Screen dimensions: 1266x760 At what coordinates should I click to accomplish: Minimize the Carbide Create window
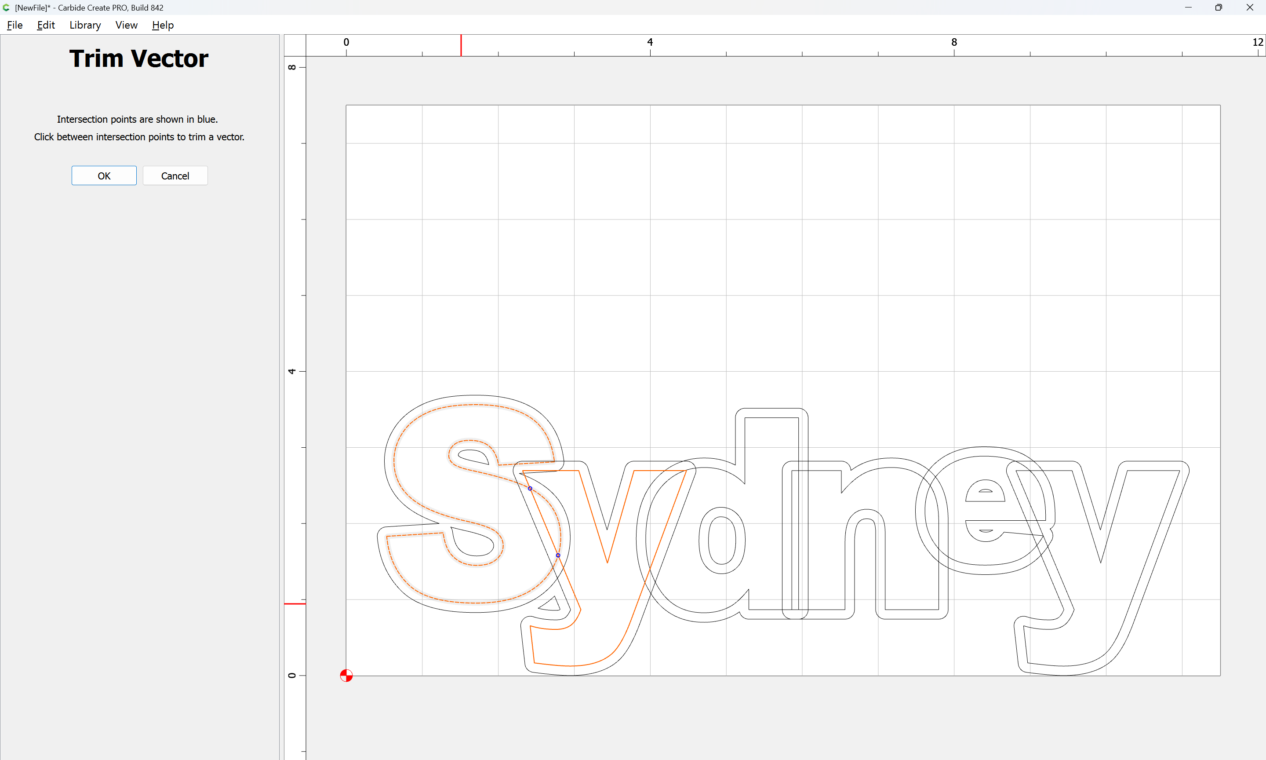[1188, 7]
